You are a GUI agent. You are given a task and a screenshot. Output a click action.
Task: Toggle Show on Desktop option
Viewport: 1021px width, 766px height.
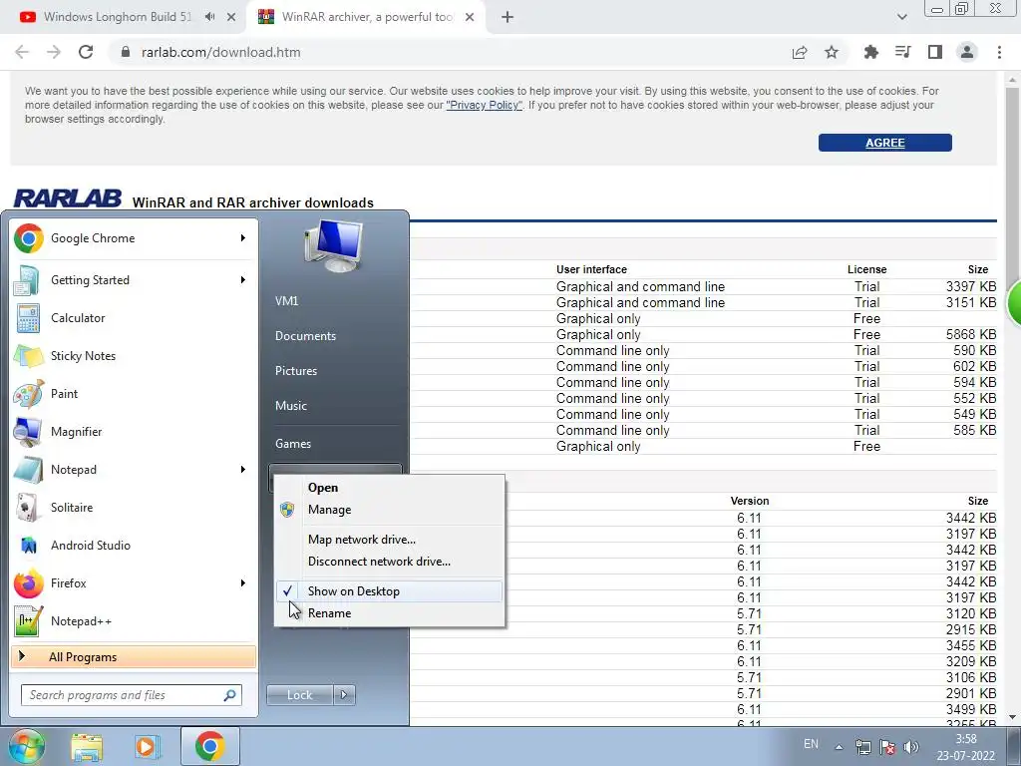tap(390, 591)
